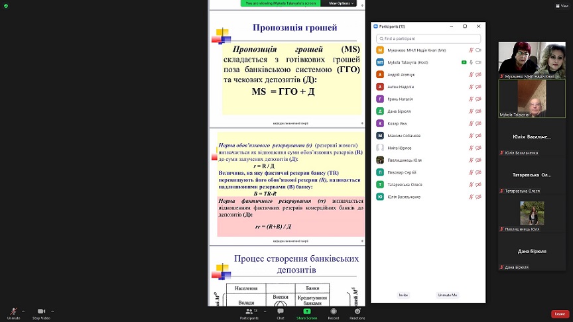Toggle the muted mic icon for Юлія Васильченко
This screenshot has width=573, height=322.
tap(471, 197)
